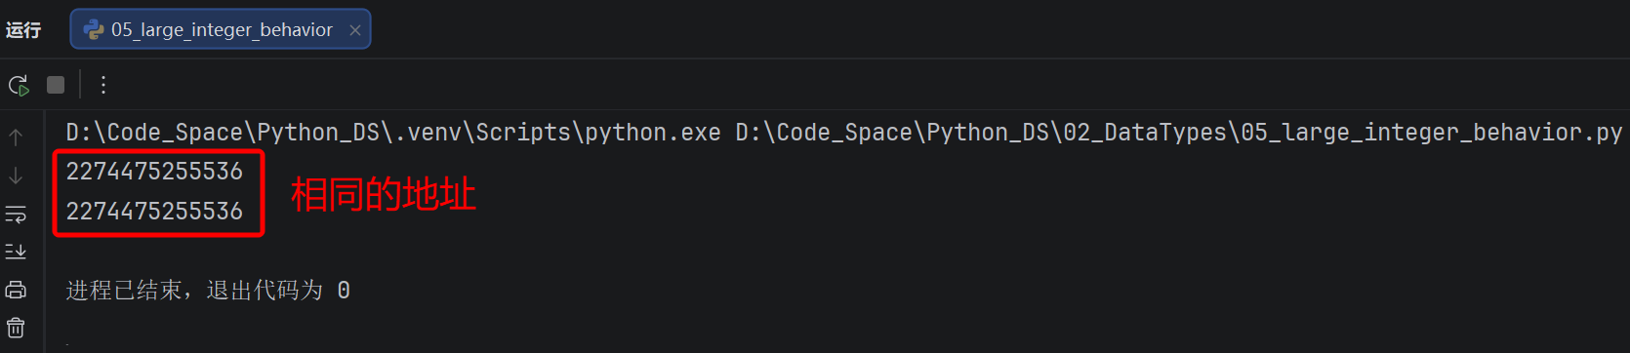Click the python.exe interpreter path
The width and height of the screenshot is (1630, 353).
point(393,133)
